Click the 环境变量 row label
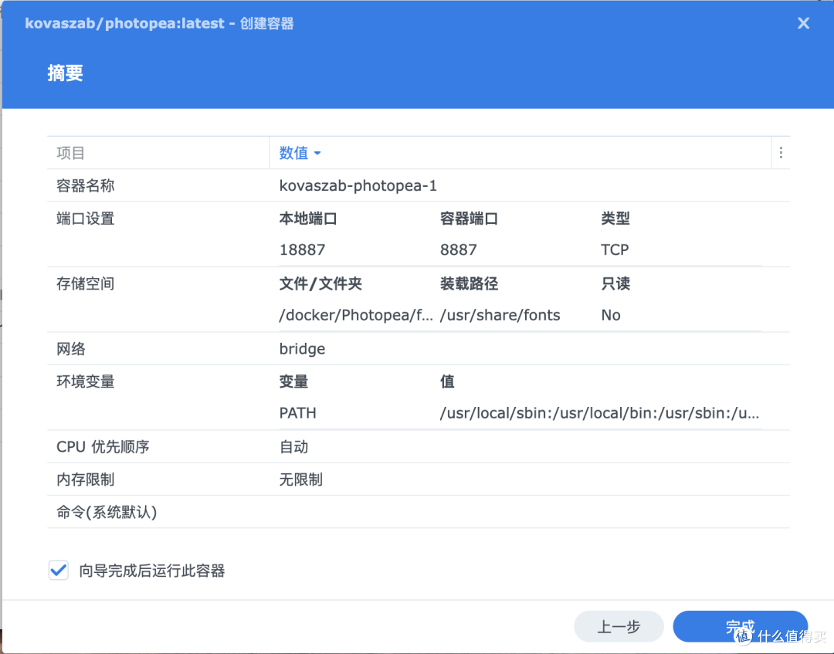 (86, 381)
